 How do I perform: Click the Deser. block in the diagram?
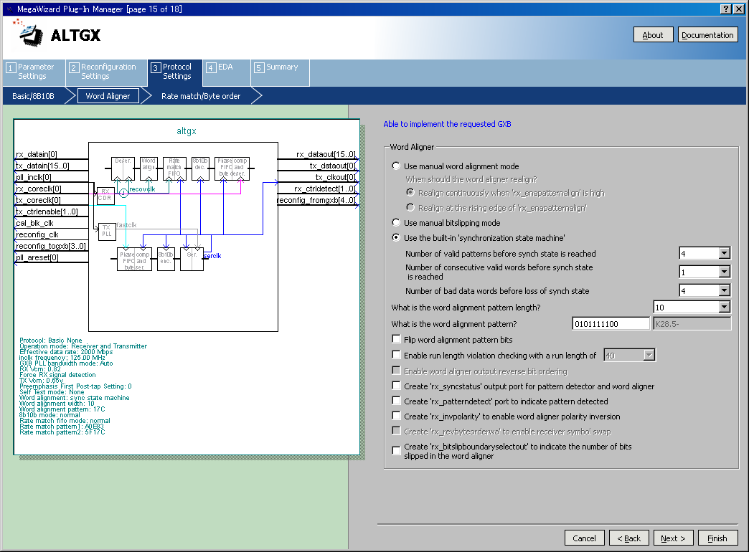(x=123, y=168)
